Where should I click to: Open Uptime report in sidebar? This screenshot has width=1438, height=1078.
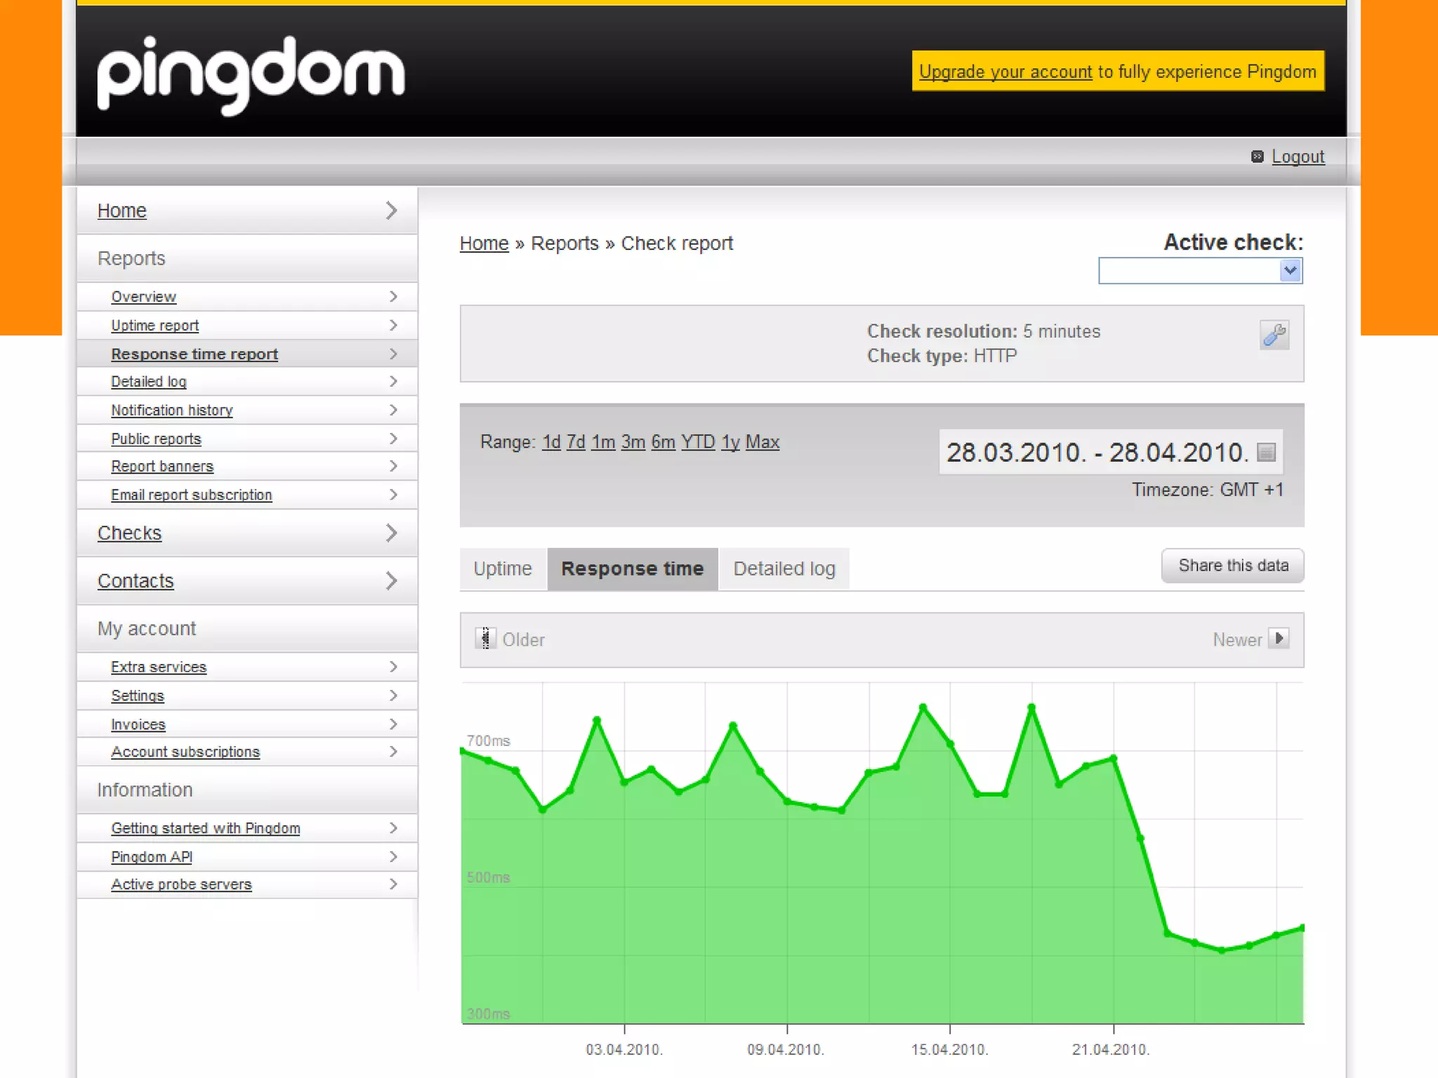click(154, 326)
